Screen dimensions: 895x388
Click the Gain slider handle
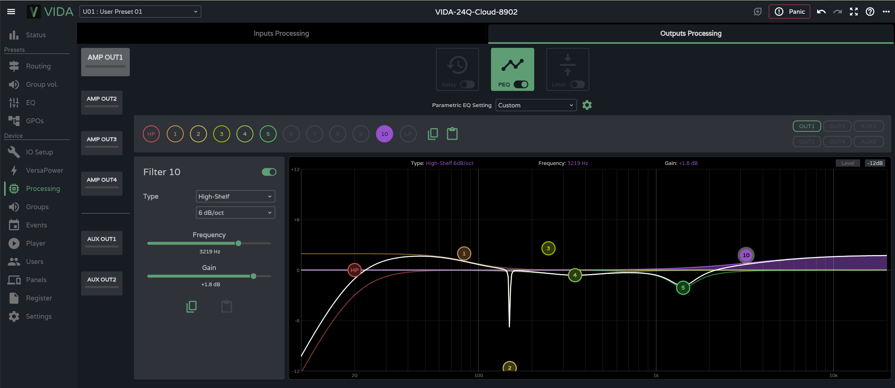[x=254, y=276]
